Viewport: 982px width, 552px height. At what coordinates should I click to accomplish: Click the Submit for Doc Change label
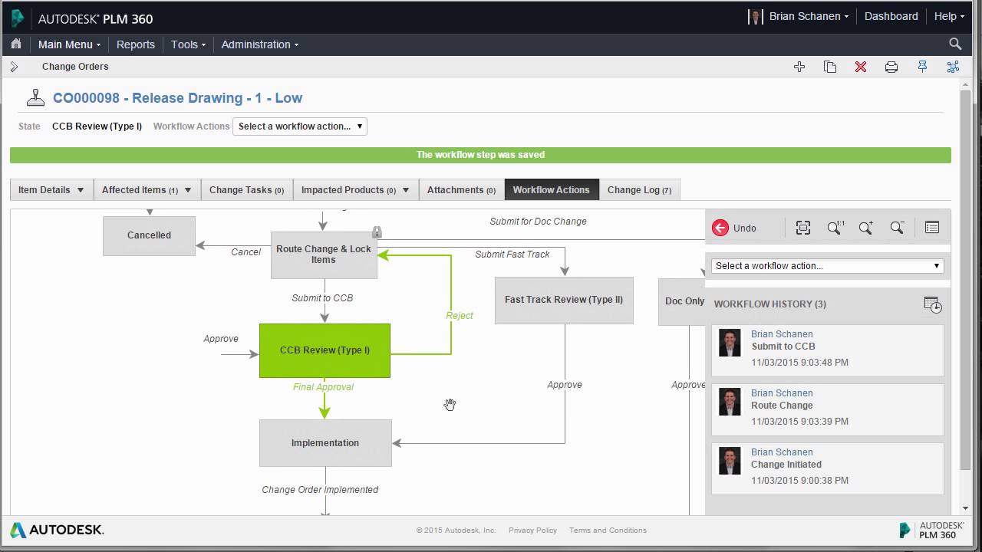(x=538, y=222)
